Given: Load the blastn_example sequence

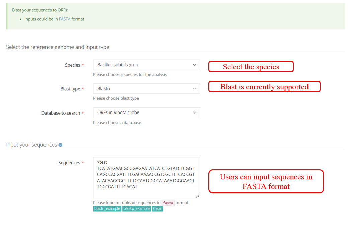Looking at the screenshot, I should coord(107,209).
